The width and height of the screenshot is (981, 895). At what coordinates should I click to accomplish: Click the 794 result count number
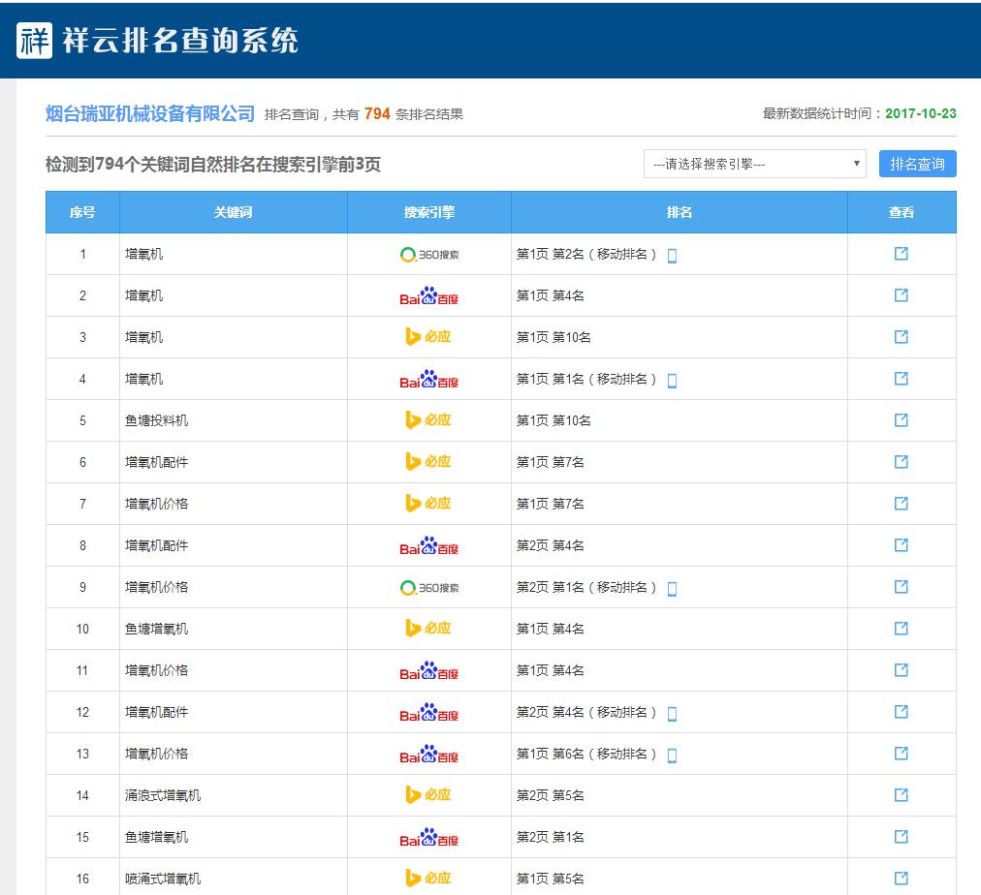pos(377,113)
